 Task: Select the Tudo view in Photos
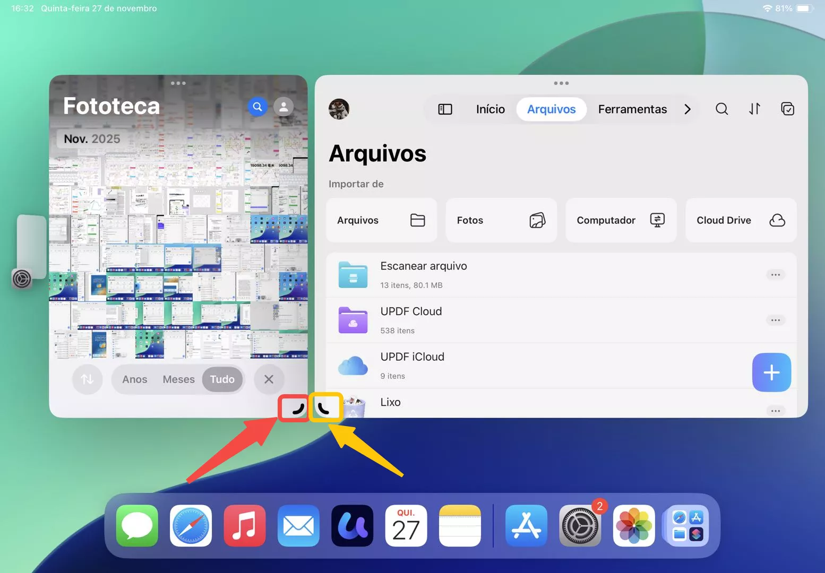pos(222,379)
